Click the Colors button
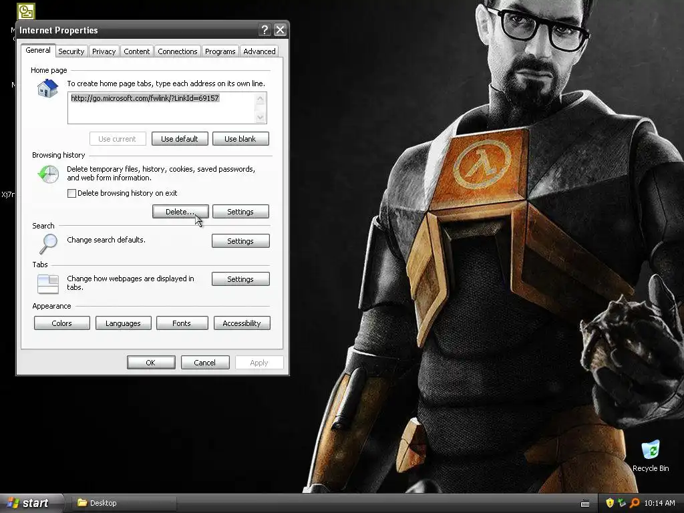Screen dimensions: 684x513 (x=62, y=323)
